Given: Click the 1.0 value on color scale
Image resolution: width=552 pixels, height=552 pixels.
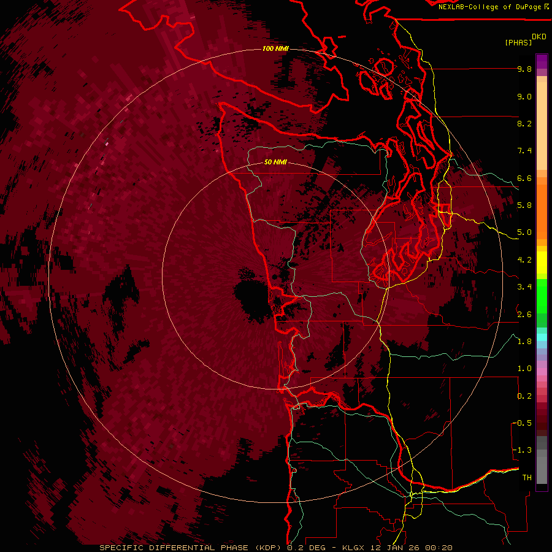Looking at the screenshot, I should 524,369.
